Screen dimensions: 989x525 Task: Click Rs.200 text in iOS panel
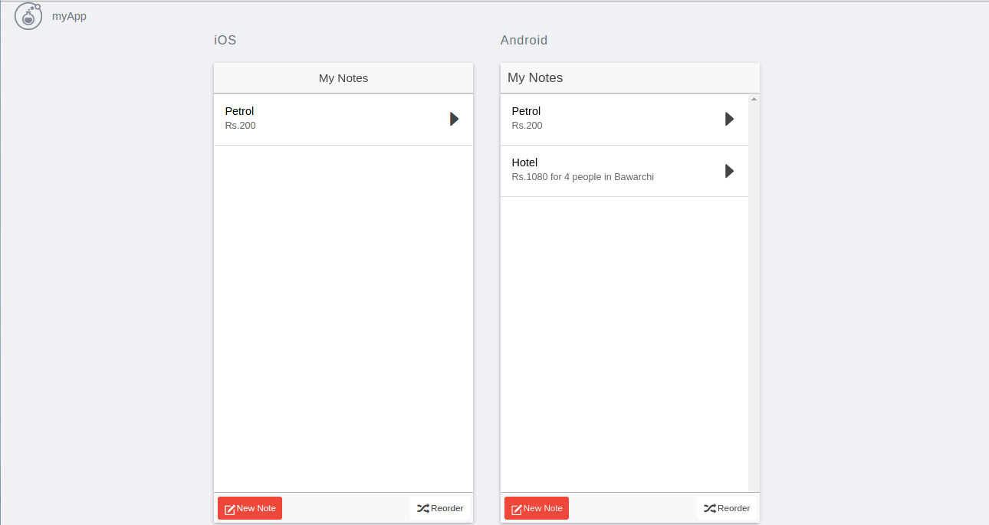tap(240, 126)
